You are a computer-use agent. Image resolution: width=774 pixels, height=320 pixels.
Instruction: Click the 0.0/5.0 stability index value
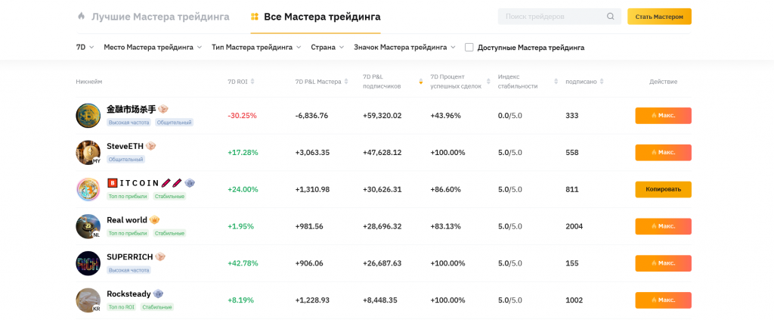[x=510, y=116]
